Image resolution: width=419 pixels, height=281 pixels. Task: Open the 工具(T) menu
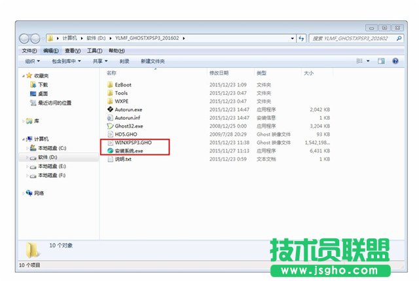point(94,50)
